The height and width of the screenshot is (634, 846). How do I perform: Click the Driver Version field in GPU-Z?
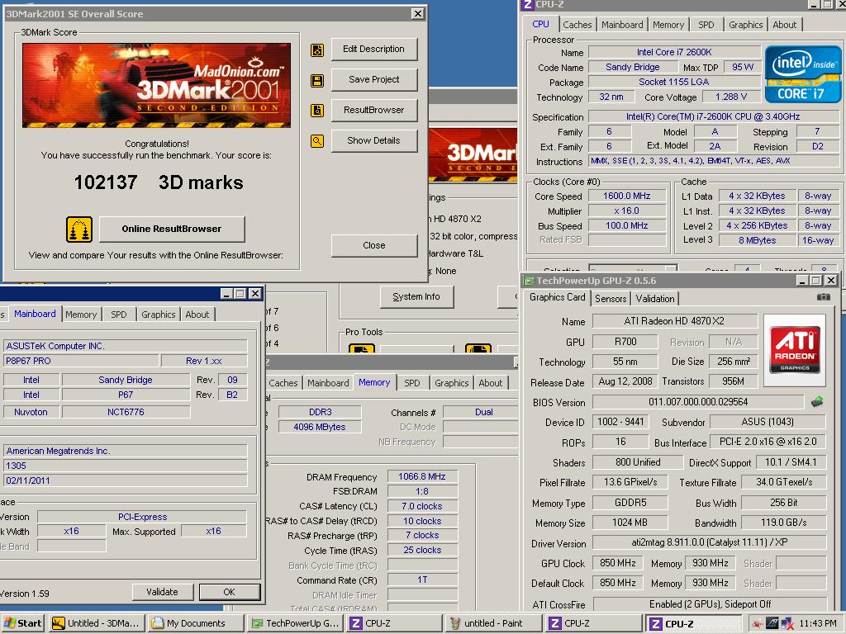[x=710, y=543]
